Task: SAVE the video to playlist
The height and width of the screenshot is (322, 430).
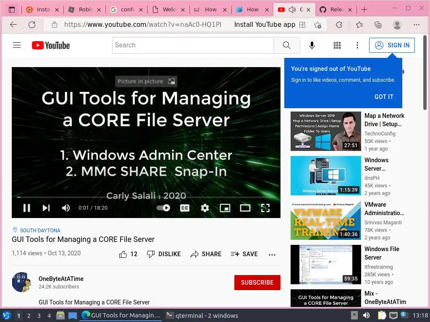Action: click(244, 254)
